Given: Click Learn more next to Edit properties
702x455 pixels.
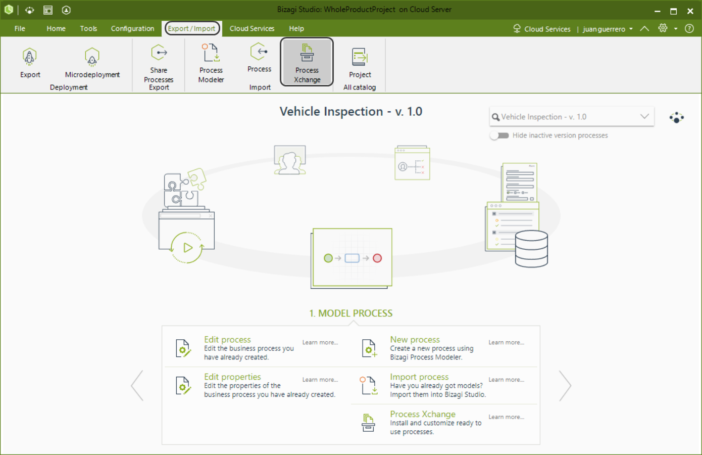Looking at the screenshot, I should tap(320, 380).
